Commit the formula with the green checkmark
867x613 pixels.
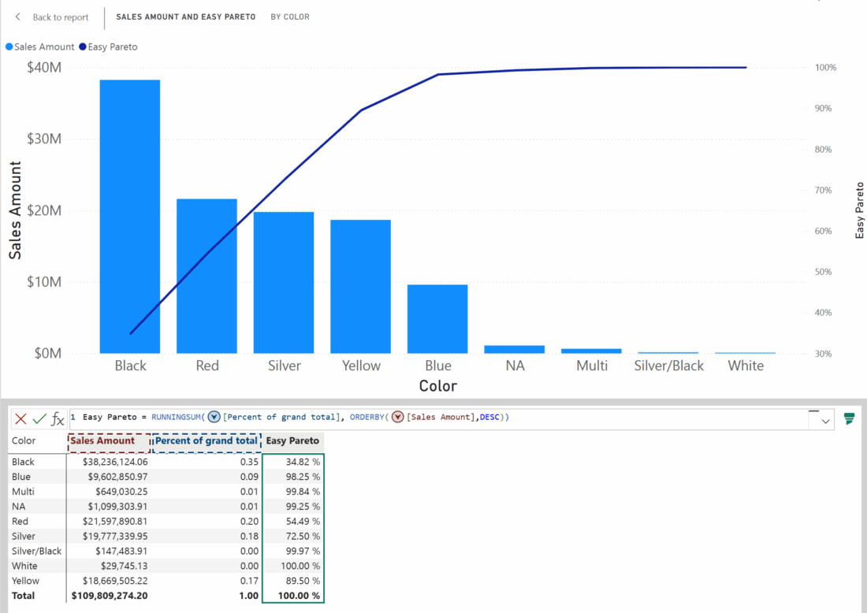tap(39, 419)
